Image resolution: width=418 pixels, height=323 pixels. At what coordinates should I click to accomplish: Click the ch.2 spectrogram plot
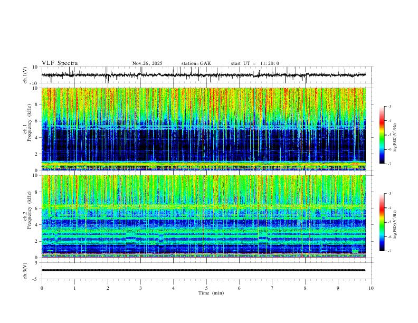[204, 216]
